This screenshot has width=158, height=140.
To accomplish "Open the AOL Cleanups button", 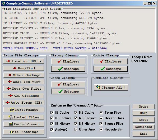I will (x=24, y=96).
